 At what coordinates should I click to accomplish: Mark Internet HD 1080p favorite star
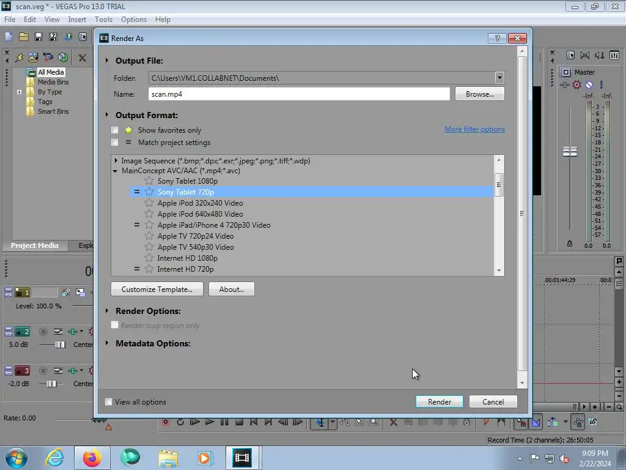click(x=149, y=258)
